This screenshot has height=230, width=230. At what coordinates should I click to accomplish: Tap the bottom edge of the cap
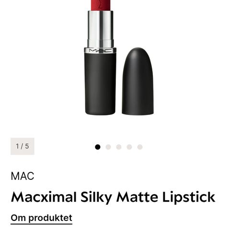tap(138, 113)
